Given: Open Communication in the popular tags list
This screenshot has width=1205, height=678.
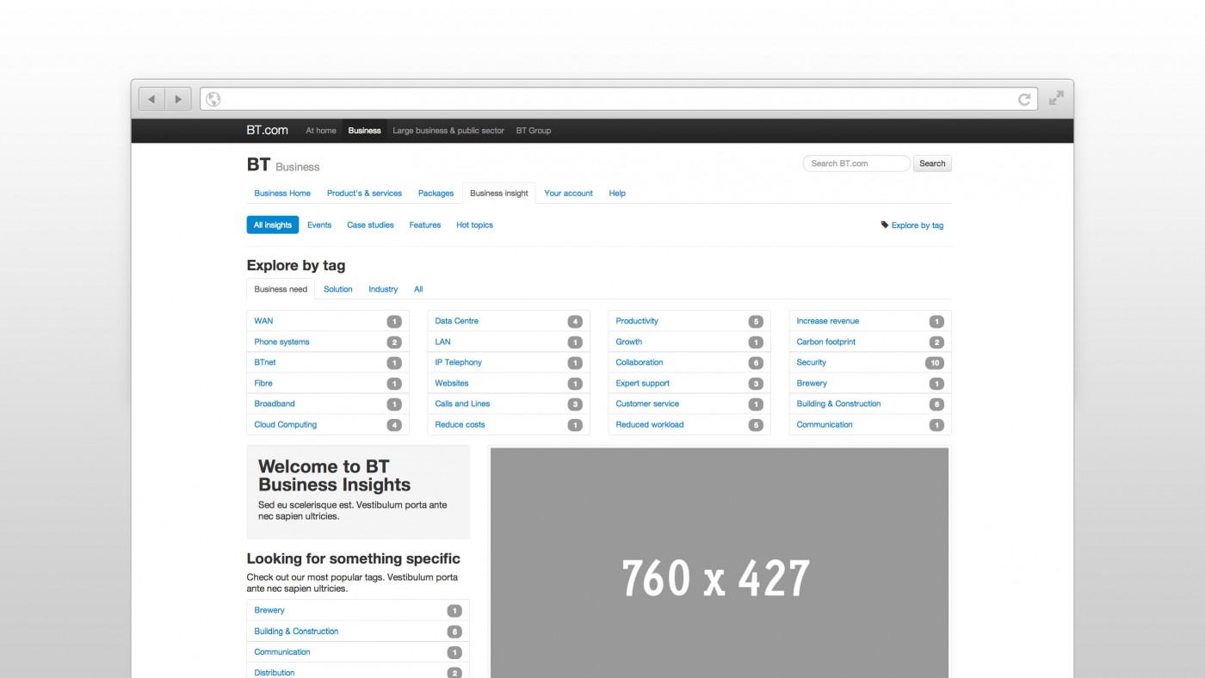Looking at the screenshot, I should (282, 651).
